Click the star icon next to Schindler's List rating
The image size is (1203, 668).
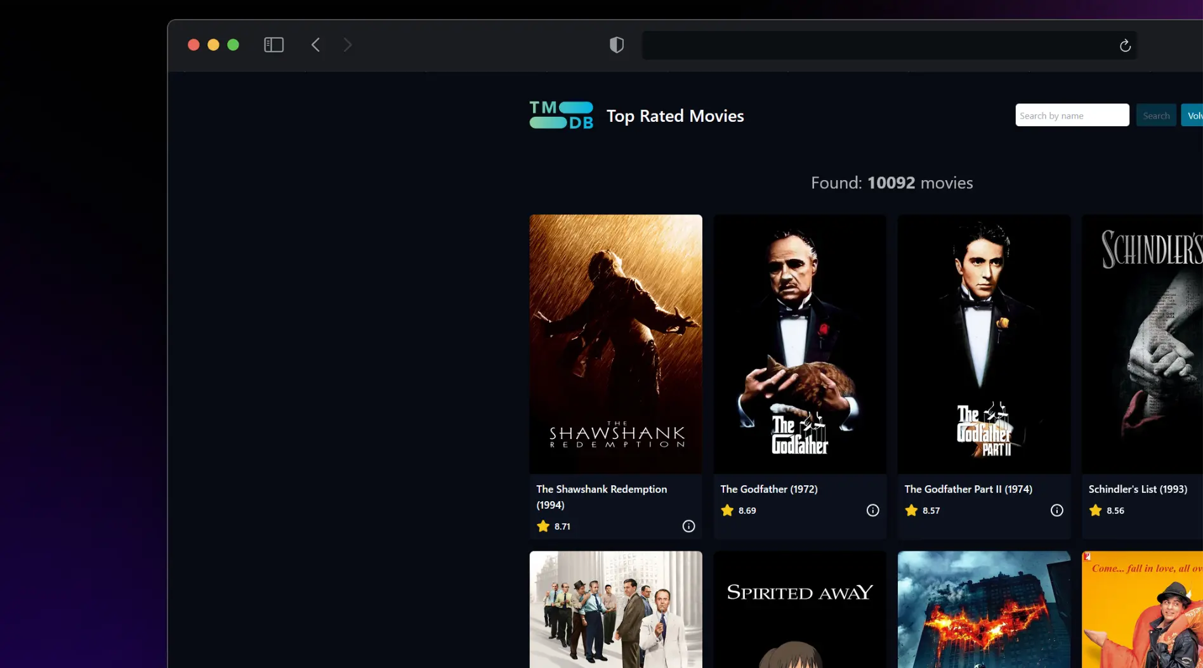1096,510
